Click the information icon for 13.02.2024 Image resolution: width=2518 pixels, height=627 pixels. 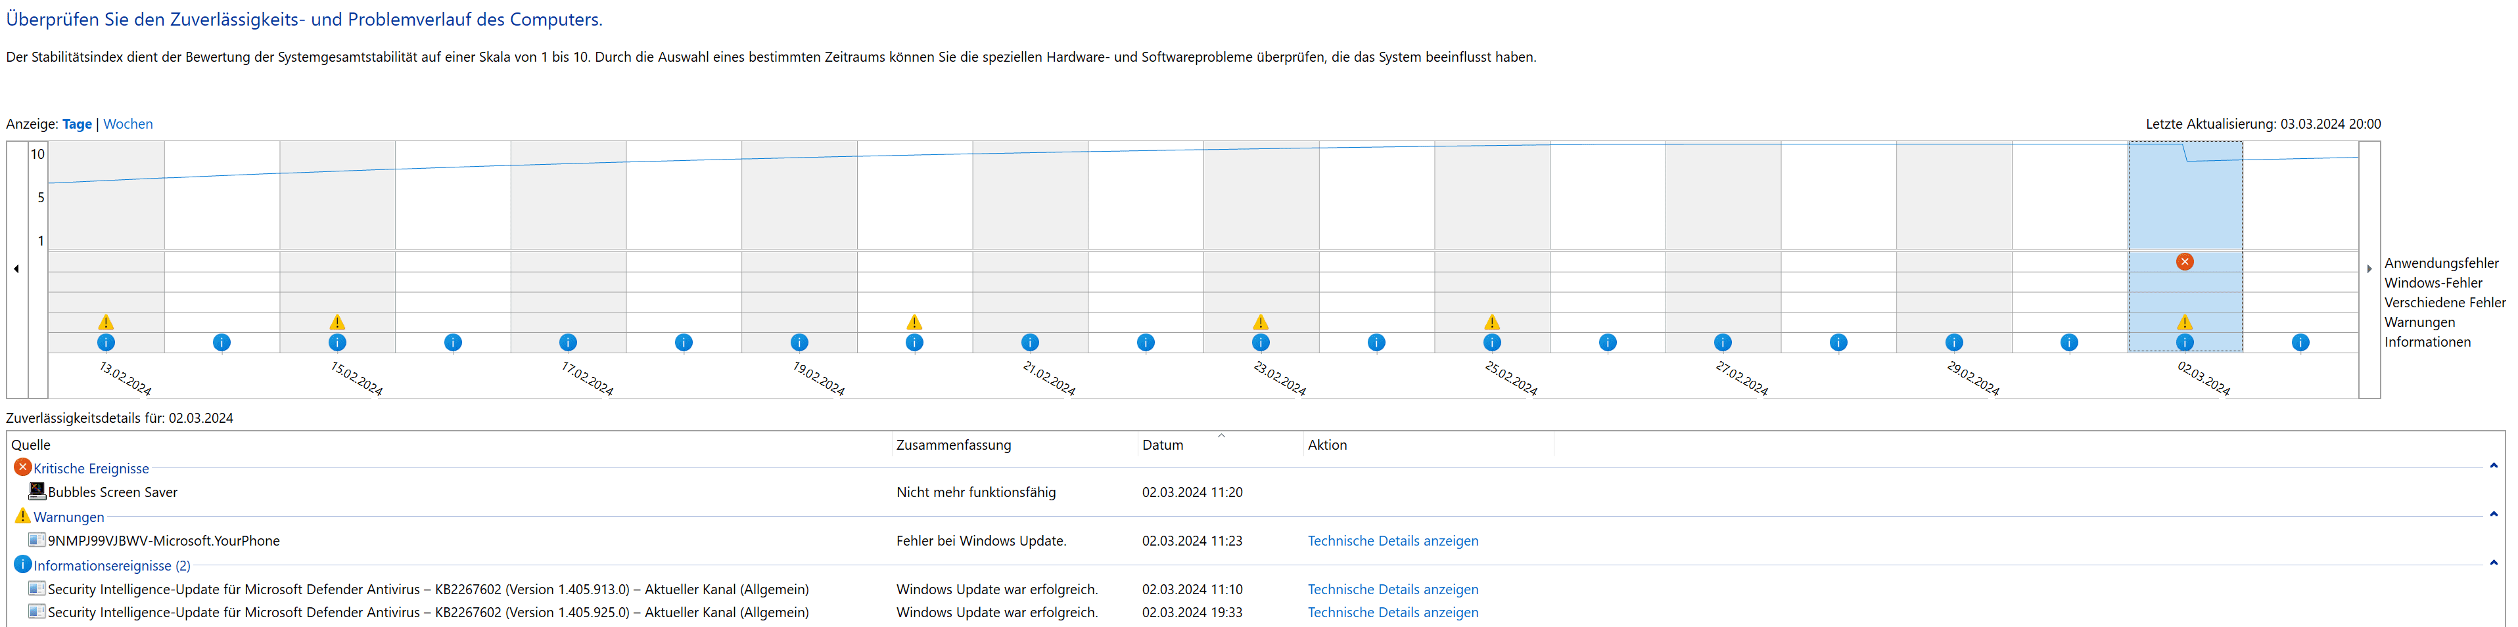click(x=106, y=343)
